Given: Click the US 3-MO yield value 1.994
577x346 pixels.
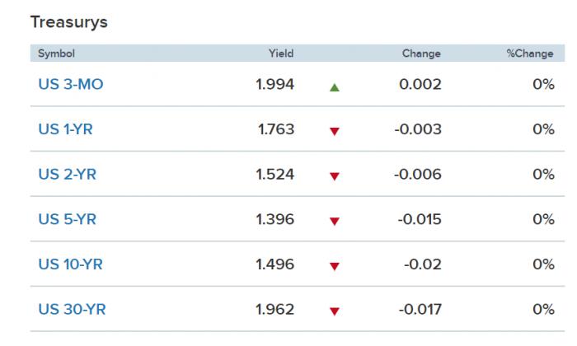Looking at the screenshot, I should pyautogui.click(x=276, y=84).
